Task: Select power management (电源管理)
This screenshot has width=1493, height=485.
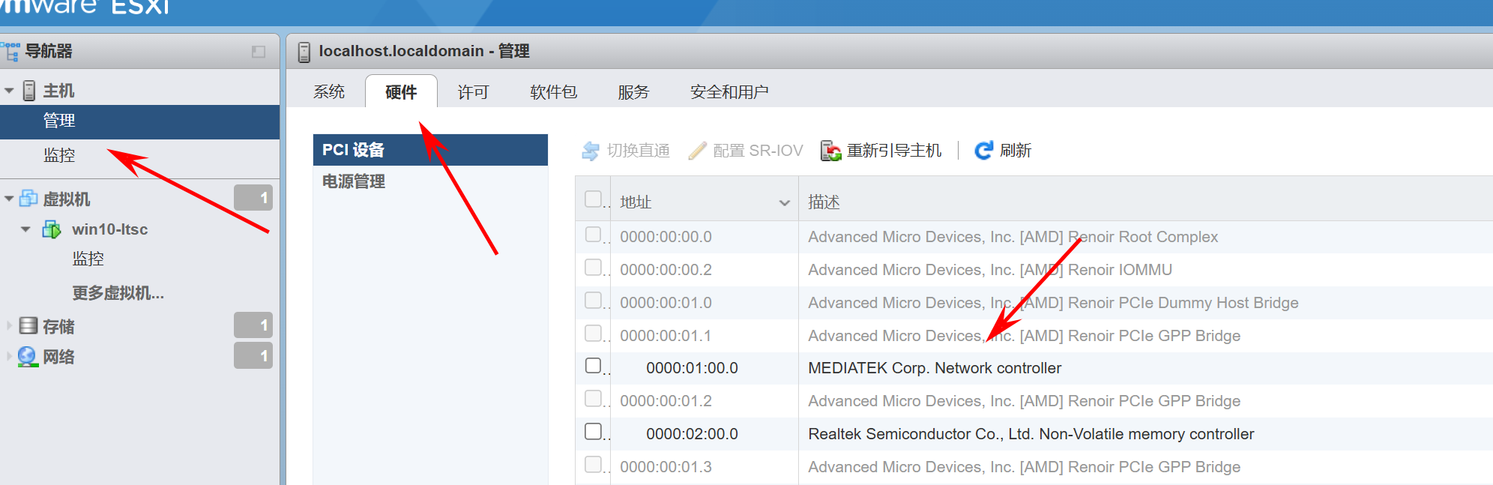Action: pyautogui.click(x=354, y=181)
